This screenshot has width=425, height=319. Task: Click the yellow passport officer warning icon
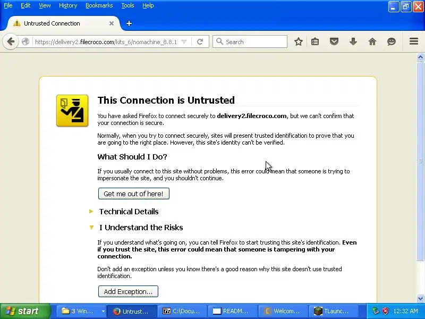[72, 111]
